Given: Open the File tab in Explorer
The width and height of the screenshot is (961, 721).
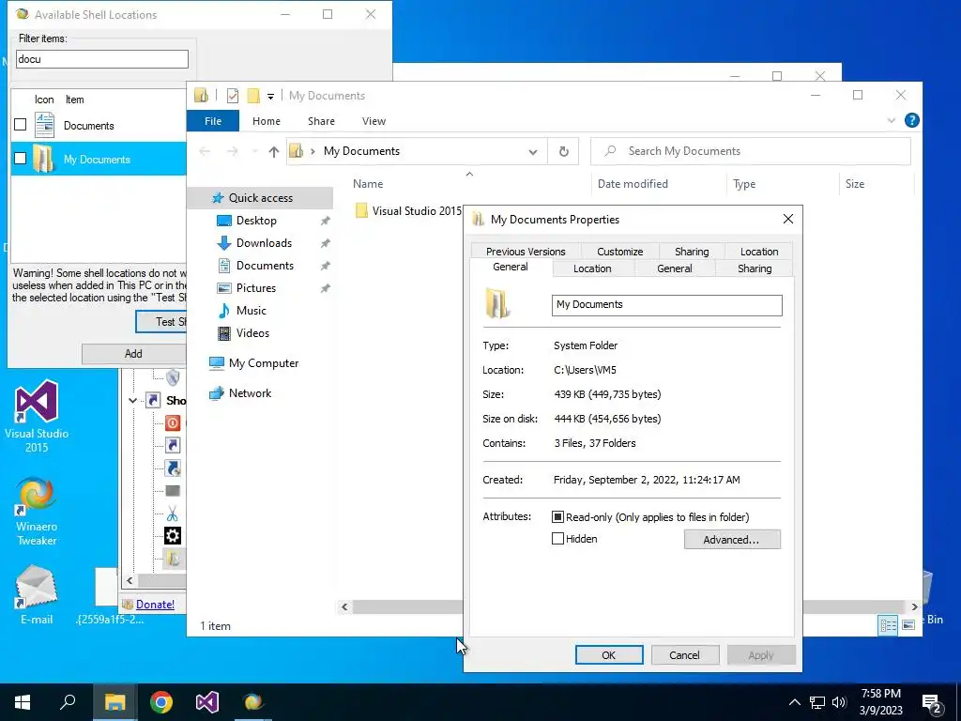Looking at the screenshot, I should coord(213,121).
